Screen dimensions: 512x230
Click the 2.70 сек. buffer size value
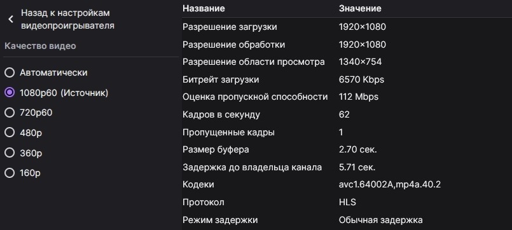click(x=358, y=150)
